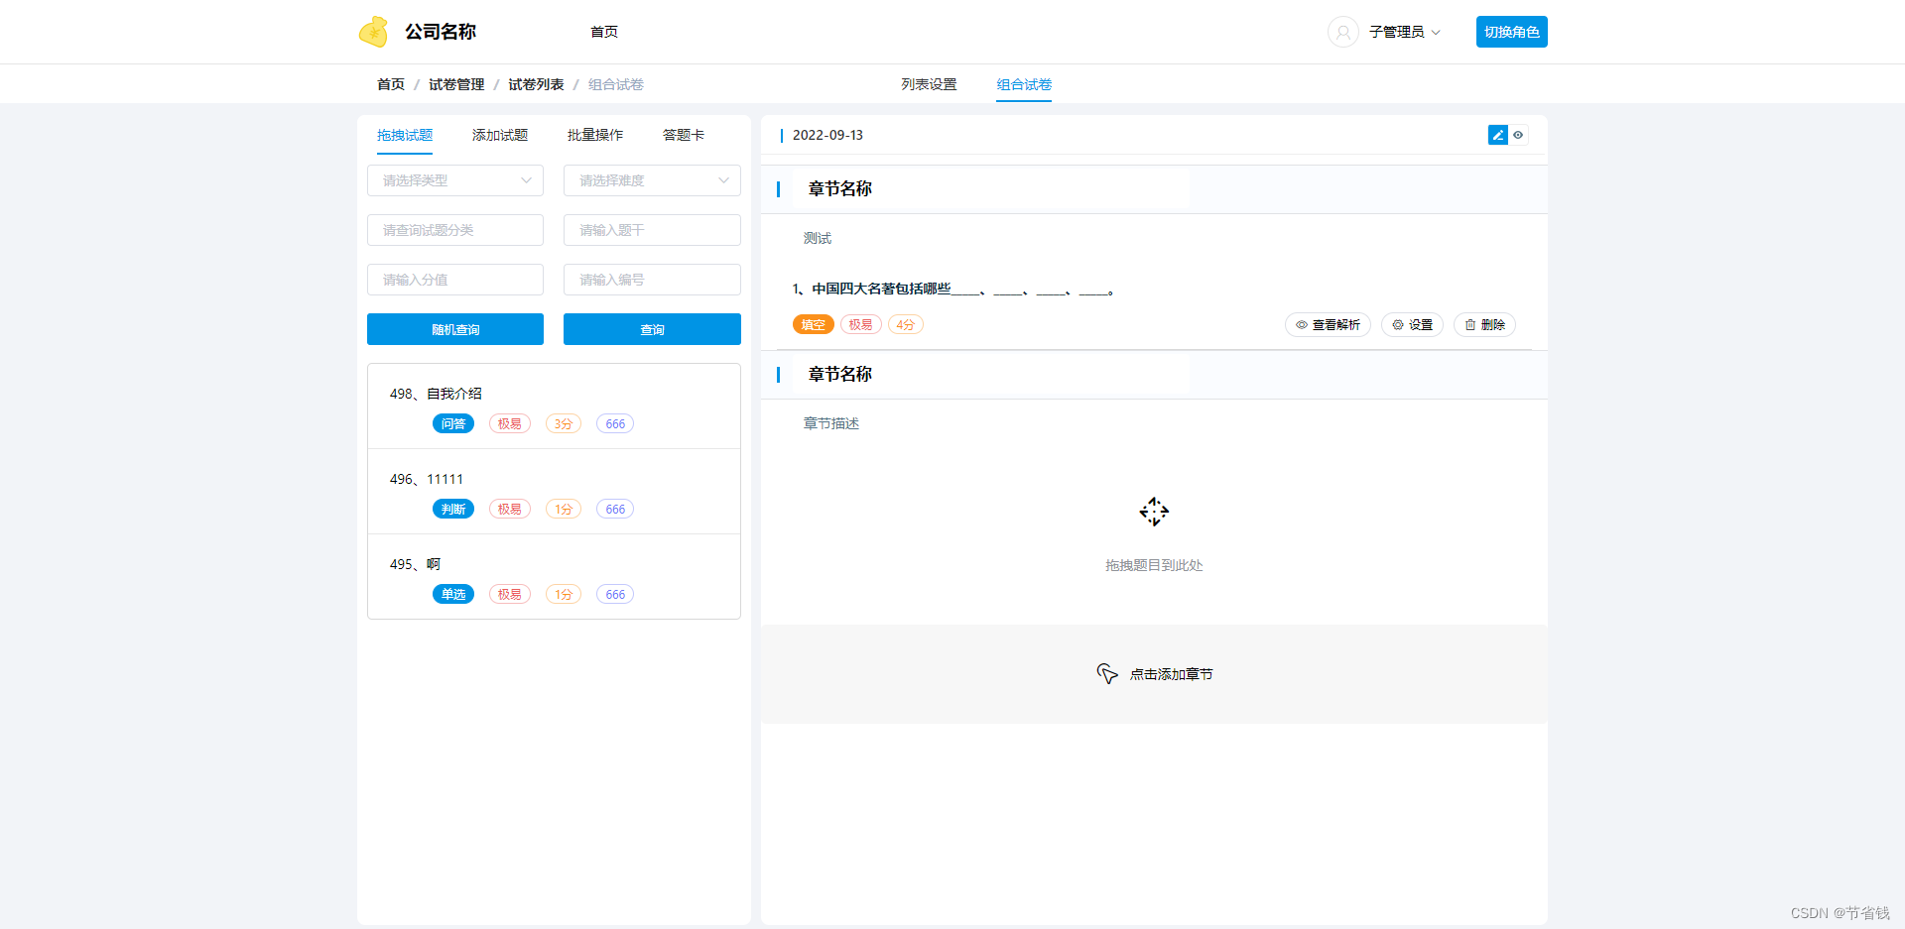
Task: Click the blue edit pencil icon
Action: (1497, 135)
